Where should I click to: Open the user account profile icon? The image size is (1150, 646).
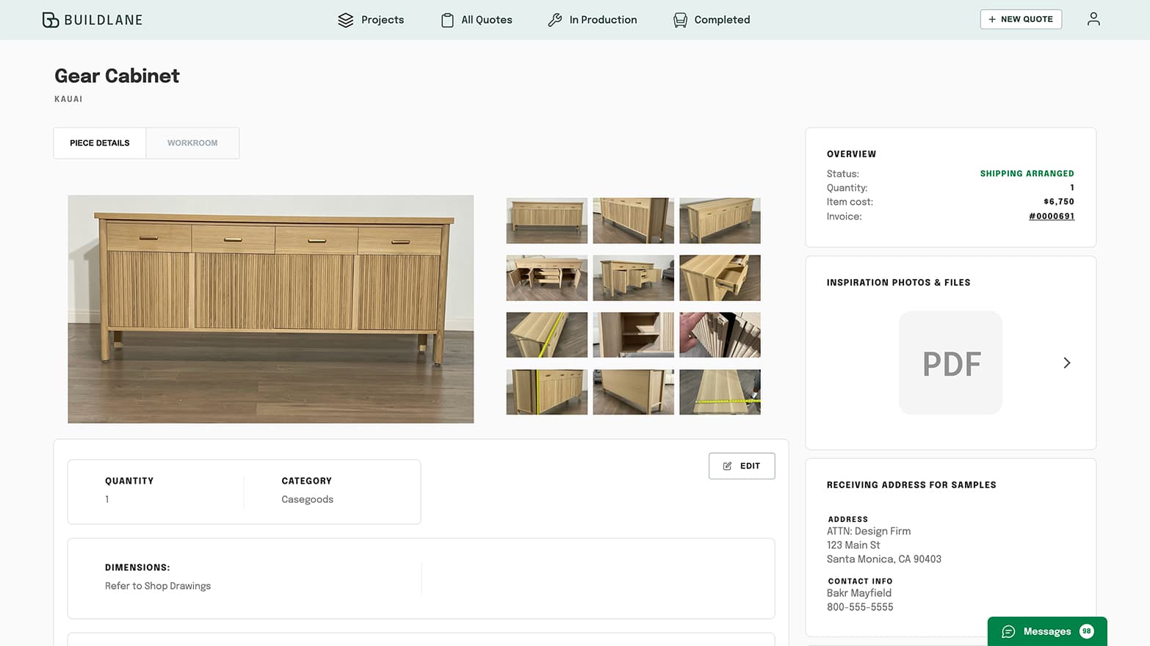pos(1093,19)
